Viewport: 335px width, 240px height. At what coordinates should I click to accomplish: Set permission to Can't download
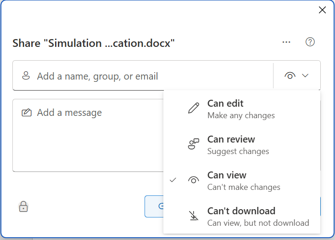coord(241,216)
